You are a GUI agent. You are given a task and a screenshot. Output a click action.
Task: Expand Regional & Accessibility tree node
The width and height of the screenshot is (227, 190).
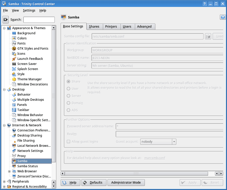pos(4,187)
